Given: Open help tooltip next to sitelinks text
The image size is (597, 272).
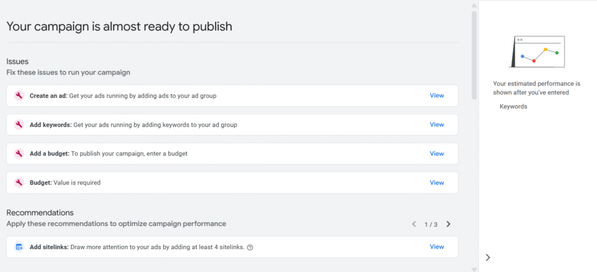Looking at the screenshot, I should (x=250, y=248).
